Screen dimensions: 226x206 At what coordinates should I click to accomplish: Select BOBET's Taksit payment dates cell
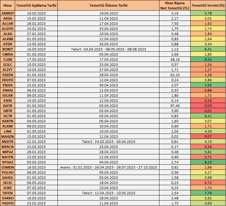[109, 49]
